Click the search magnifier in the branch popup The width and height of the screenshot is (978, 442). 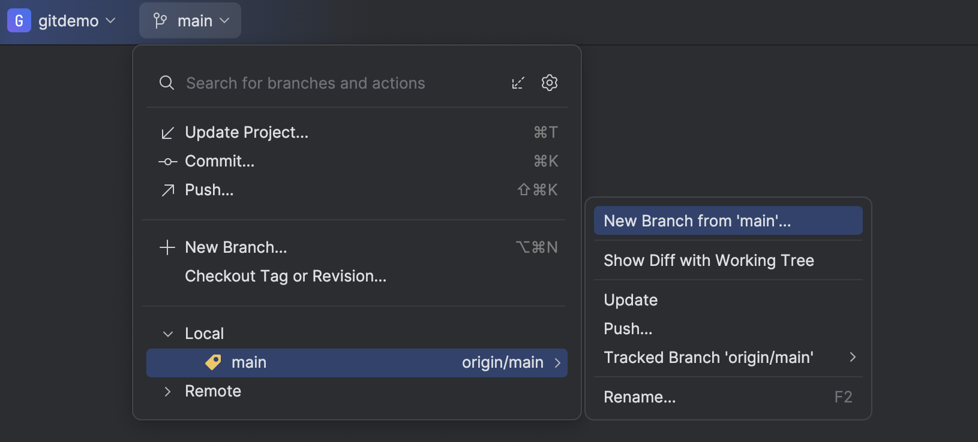click(x=166, y=83)
